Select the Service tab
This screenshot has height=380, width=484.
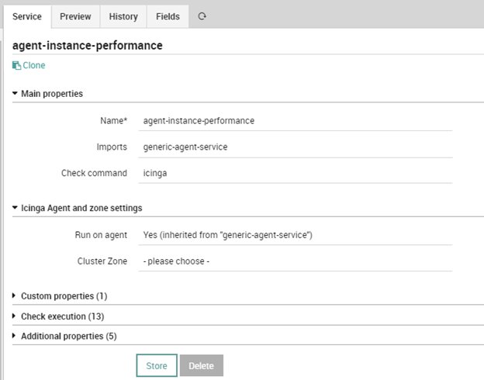(x=27, y=16)
